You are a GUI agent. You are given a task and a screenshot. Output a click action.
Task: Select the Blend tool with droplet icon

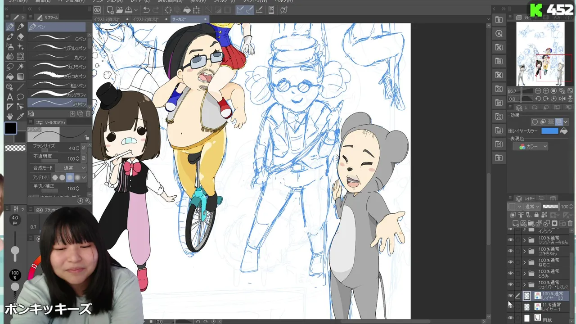point(10,57)
